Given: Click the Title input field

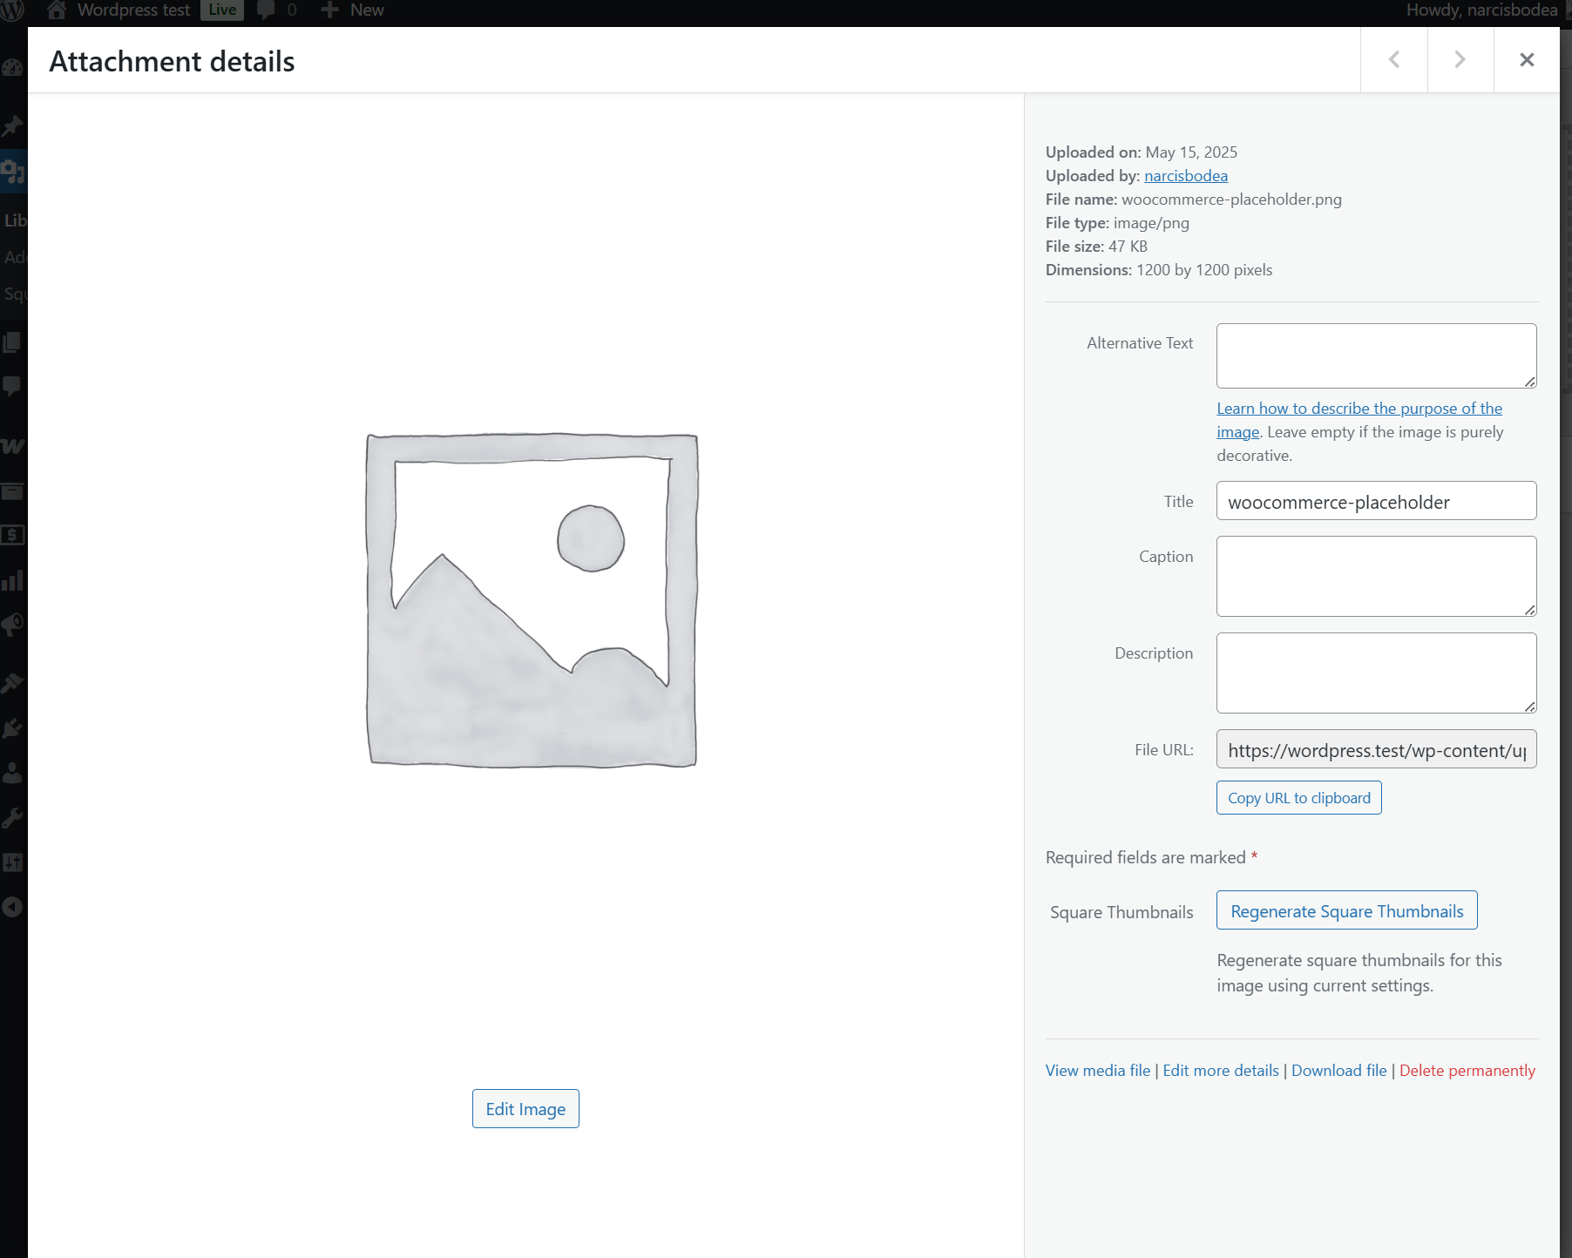Looking at the screenshot, I should coord(1377,501).
